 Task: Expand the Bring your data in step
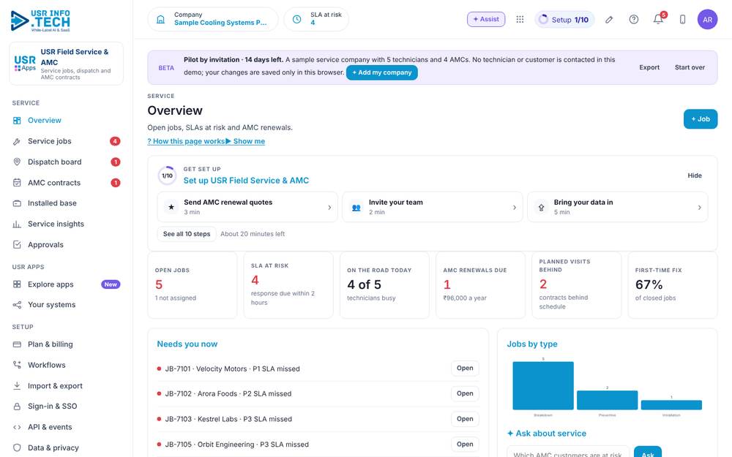click(x=617, y=207)
